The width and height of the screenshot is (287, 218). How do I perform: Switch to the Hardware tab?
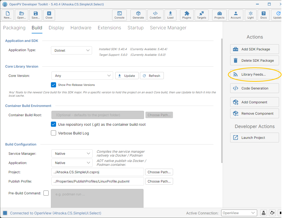pyautogui.click(x=81, y=28)
